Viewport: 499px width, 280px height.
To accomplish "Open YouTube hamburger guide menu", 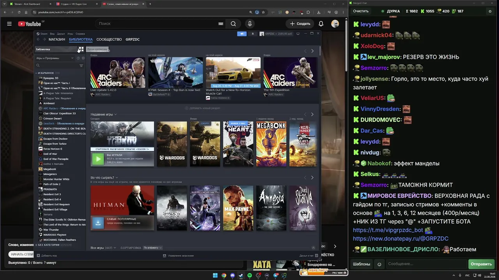I will pyautogui.click(x=9, y=24).
